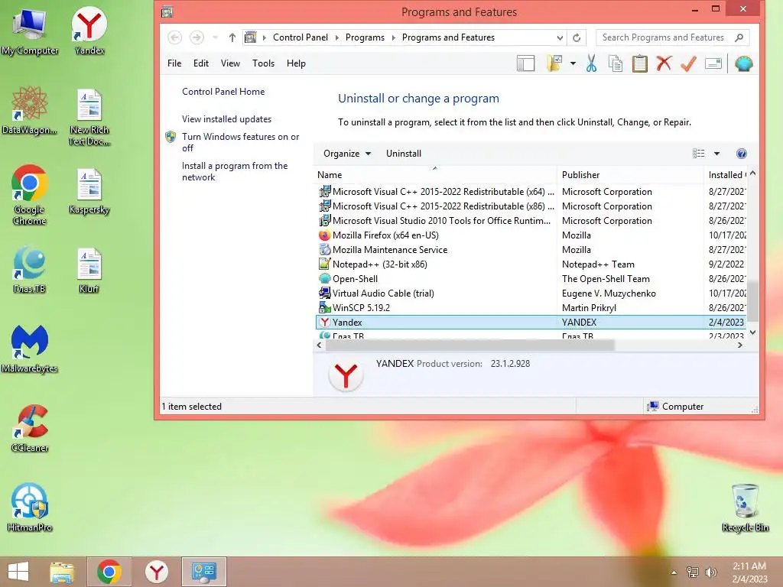The width and height of the screenshot is (783, 587).
Task: Open the Edit menu
Action: pos(201,63)
